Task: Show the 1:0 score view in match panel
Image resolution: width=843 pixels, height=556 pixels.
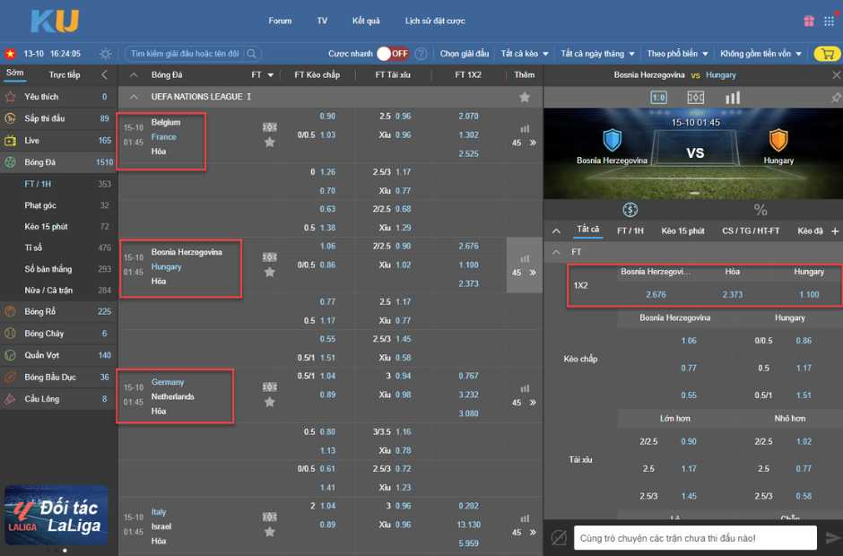Action: (658, 98)
